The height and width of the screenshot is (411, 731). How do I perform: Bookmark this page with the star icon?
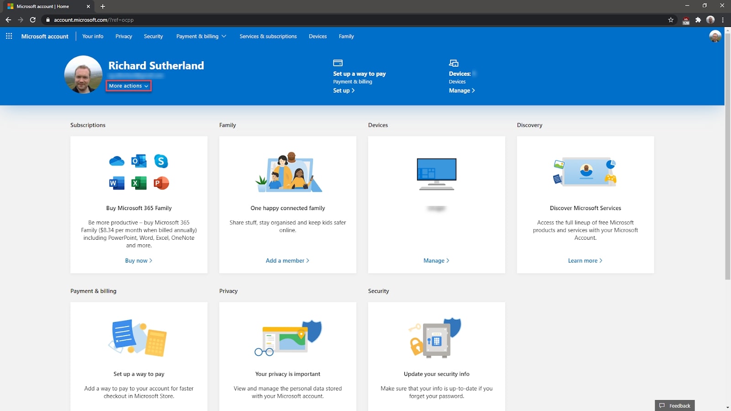pyautogui.click(x=671, y=20)
